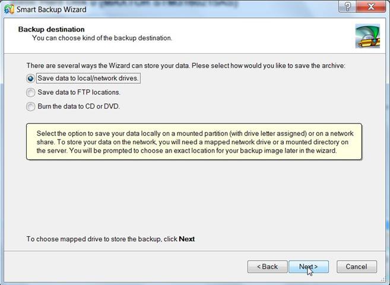This screenshot has width=390, height=285.
Task: Click the "Backup destination" heading
Action: click(51, 29)
